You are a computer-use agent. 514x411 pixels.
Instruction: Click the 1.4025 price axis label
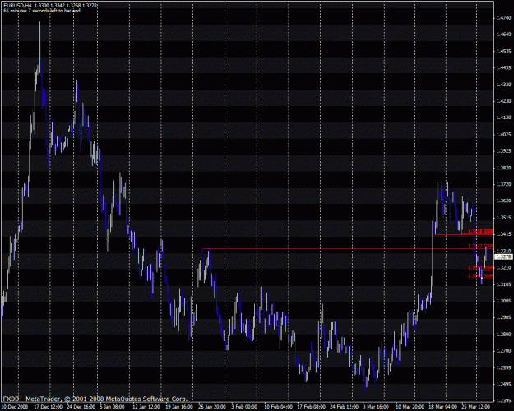pyautogui.click(x=504, y=134)
